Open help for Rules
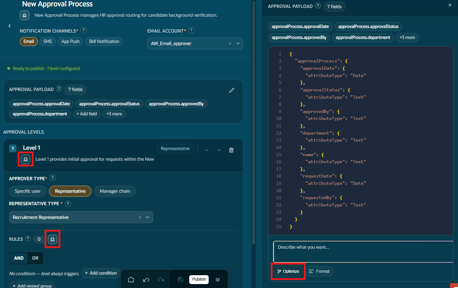Screen dimensions: 458x288 [28, 238]
